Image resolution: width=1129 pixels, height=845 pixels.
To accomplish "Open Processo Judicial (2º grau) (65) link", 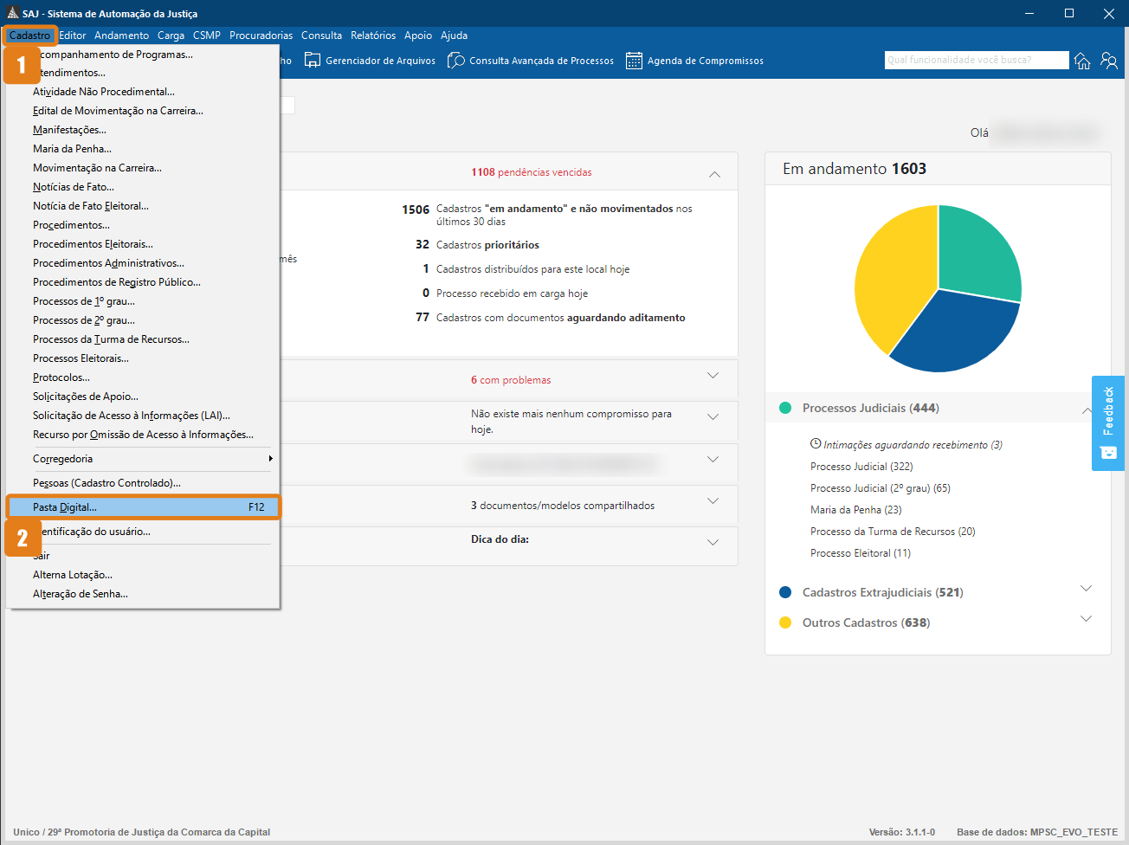I will (881, 488).
